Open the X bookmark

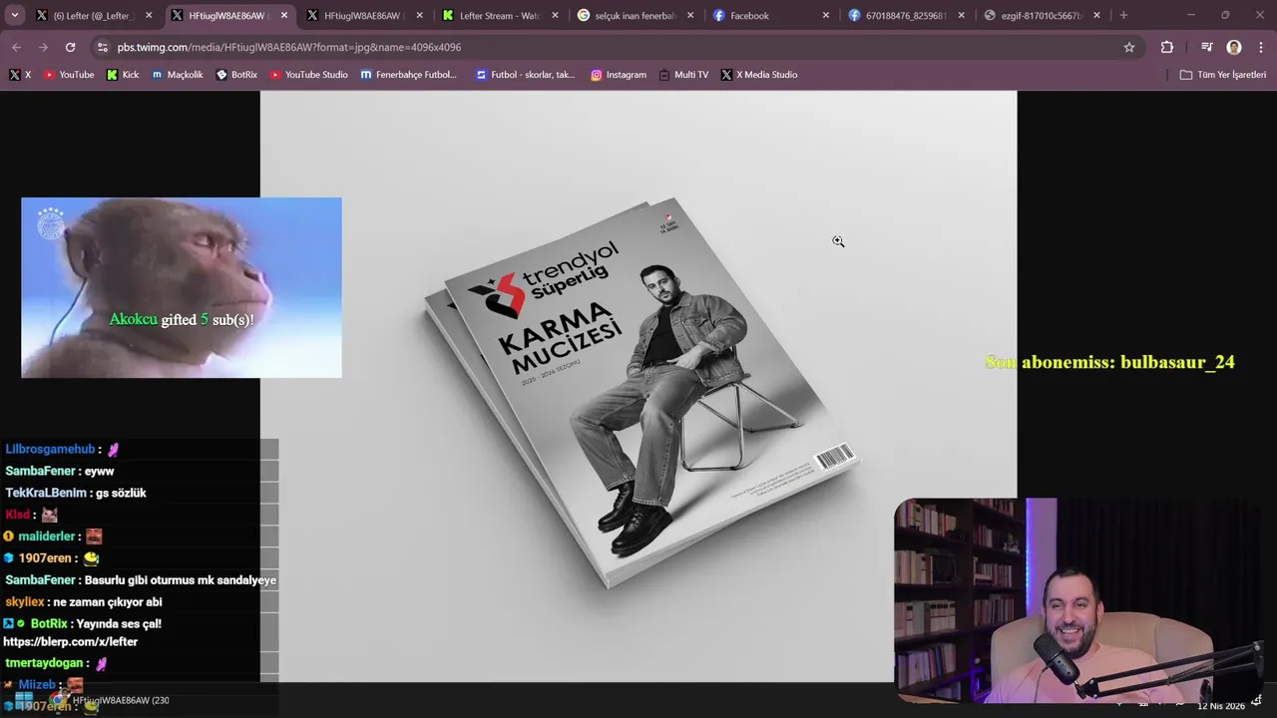pos(20,75)
